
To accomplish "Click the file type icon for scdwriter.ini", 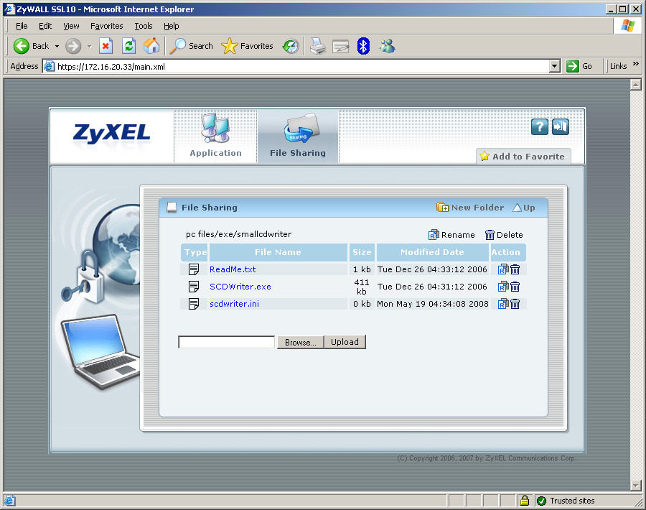I will pyautogui.click(x=194, y=304).
